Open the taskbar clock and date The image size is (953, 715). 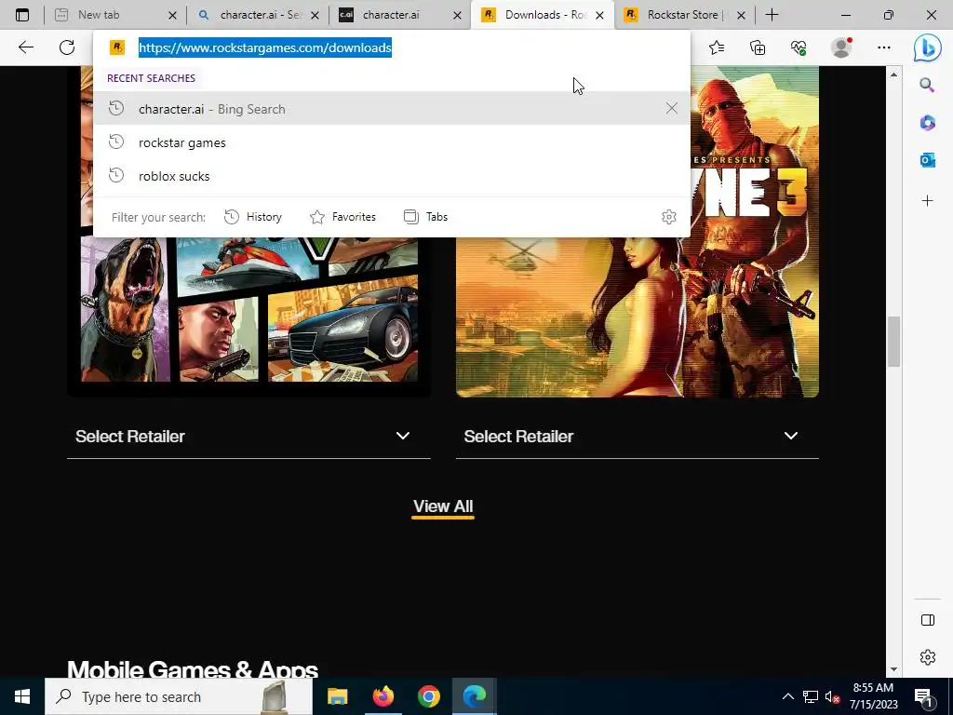873,696
